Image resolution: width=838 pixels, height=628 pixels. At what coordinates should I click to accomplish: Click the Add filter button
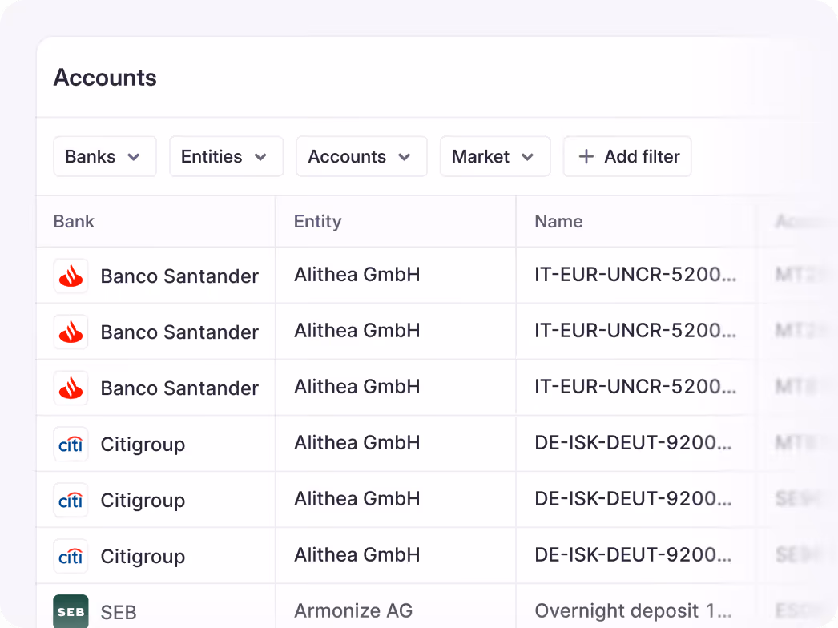coord(627,156)
